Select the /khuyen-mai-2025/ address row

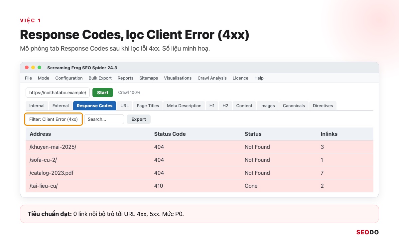[x=199, y=147]
